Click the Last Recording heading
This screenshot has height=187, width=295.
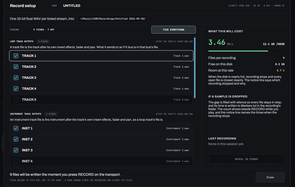pos(222,138)
